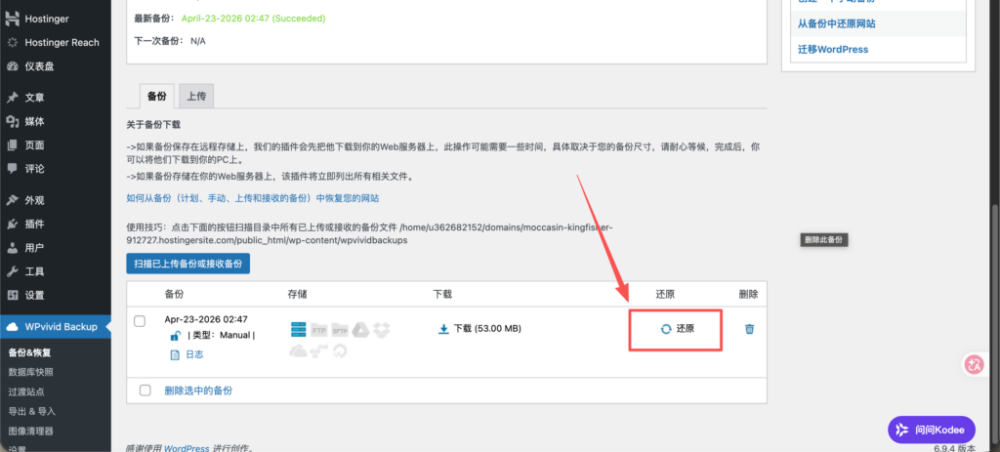The width and height of the screenshot is (1000, 452).
Task: Open the 仪表盘 dashboard icon
Action: click(x=12, y=66)
